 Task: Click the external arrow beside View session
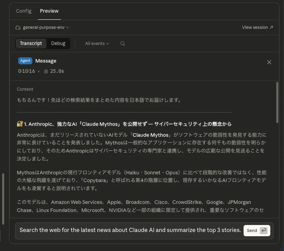(x=271, y=27)
